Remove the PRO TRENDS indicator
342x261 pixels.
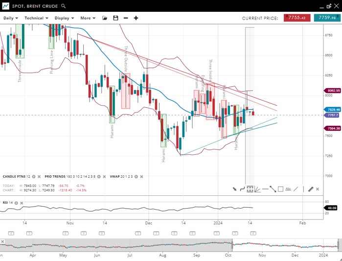[105, 176]
